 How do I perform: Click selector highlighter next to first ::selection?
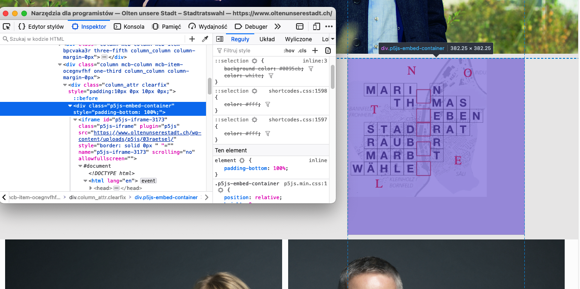point(254,61)
